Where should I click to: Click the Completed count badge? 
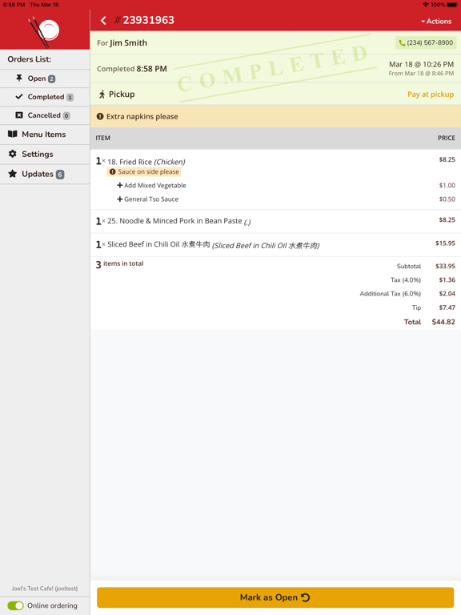point(70,97)
